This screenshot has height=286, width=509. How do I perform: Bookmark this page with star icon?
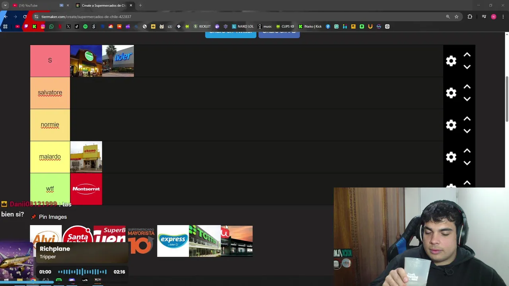457,17
